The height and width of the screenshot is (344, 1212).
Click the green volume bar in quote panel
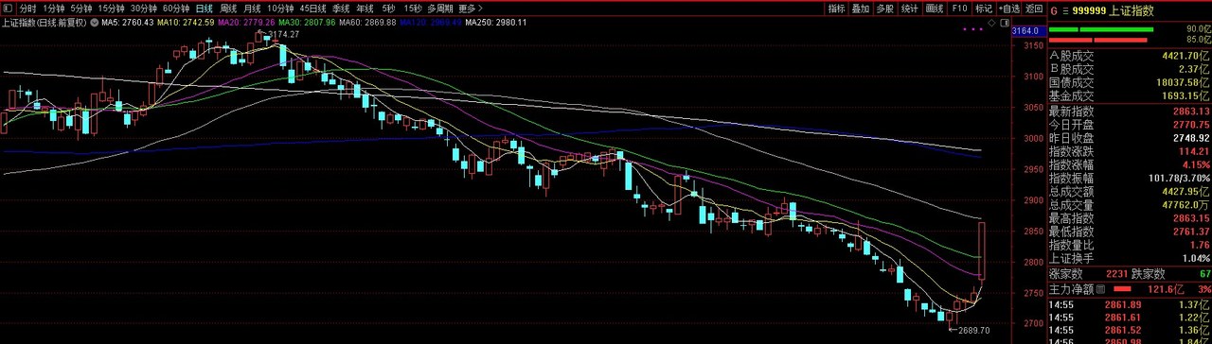click(1101, 29)
